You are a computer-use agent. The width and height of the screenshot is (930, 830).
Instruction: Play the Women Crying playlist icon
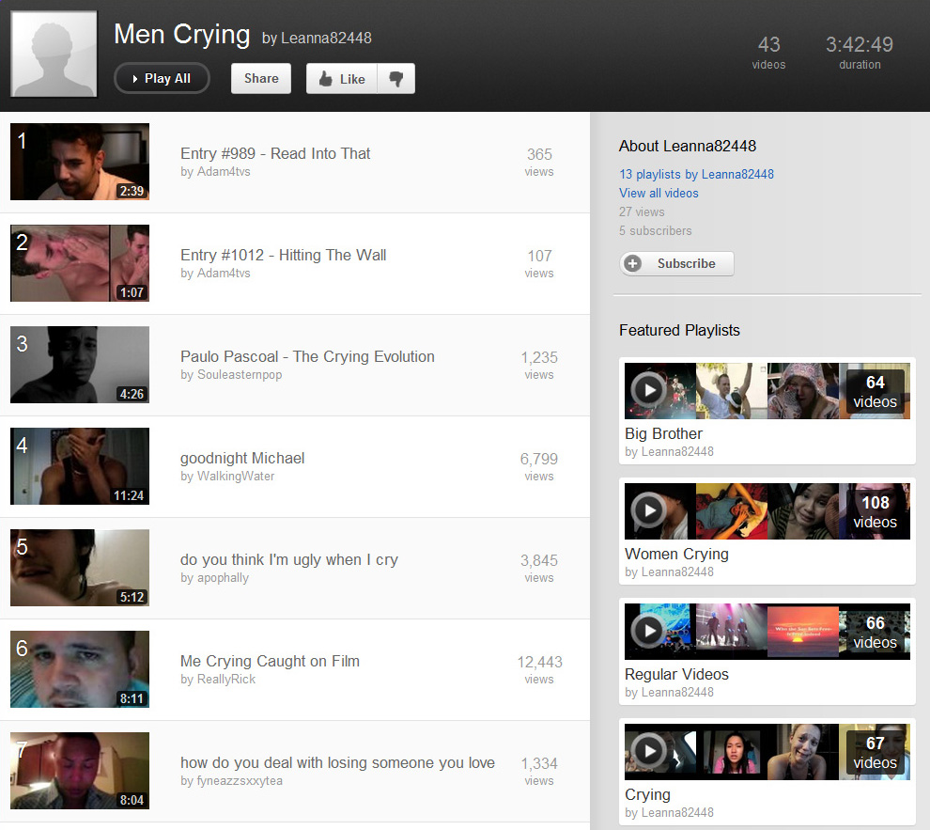tap(648, 510)
